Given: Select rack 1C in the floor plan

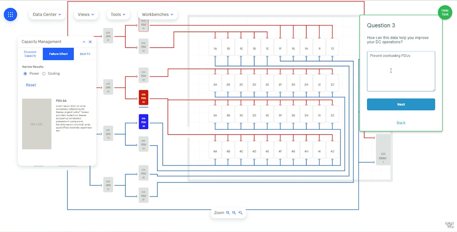Looking at the screenshot, I should click(241, 47).
